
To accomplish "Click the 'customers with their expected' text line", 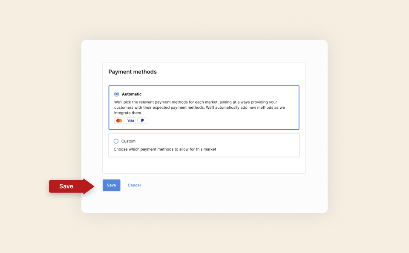I will pyautogui.click(x=199, y=108).
